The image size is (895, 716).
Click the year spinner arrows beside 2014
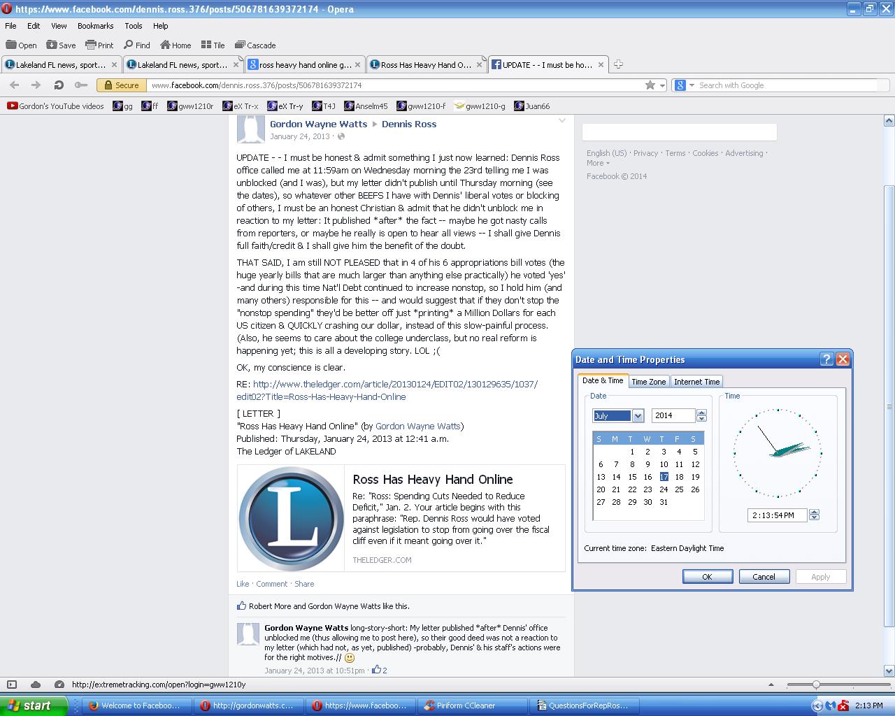(701, 415)
